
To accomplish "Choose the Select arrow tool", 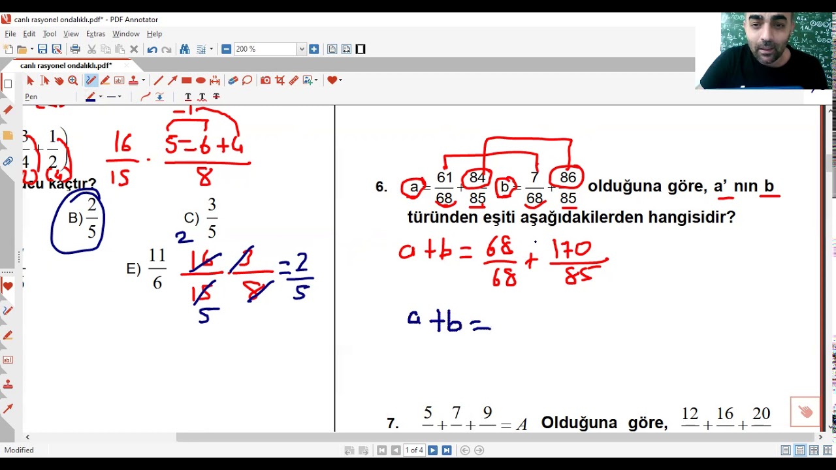I will click(x=30, y=80).
